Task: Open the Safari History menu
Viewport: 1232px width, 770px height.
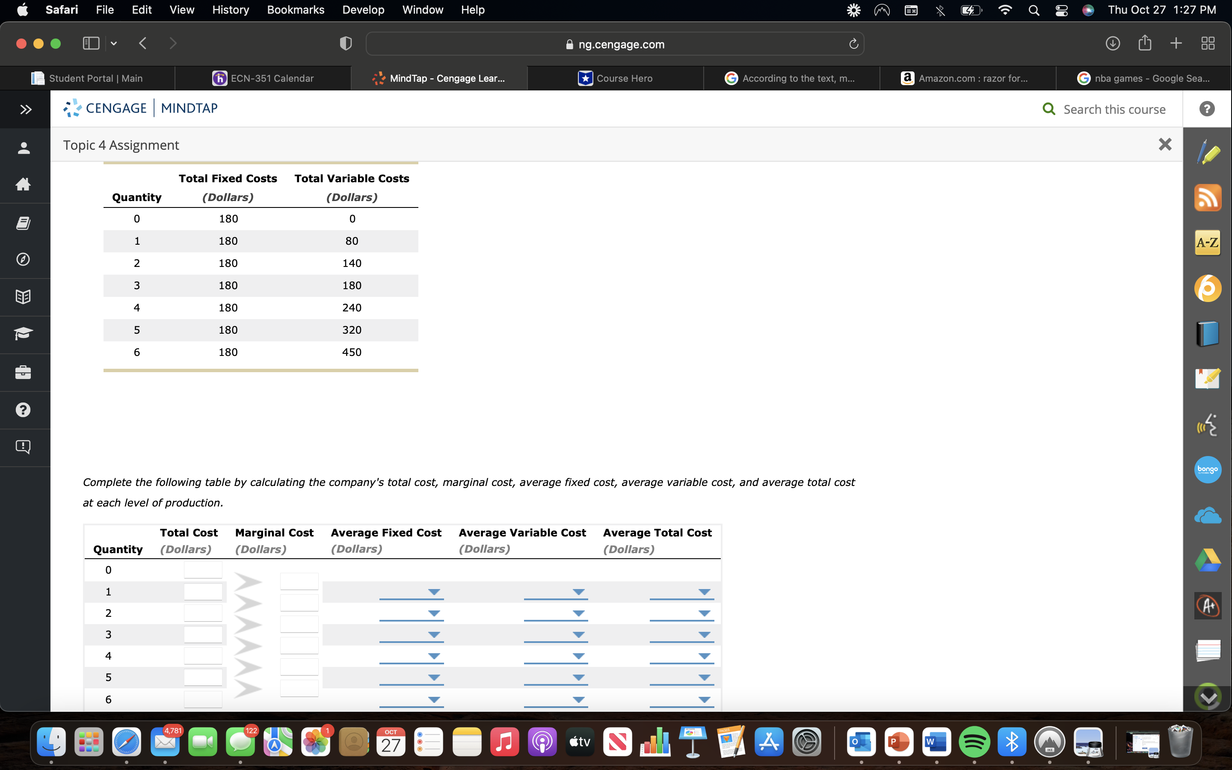Action: pos(230,10)
